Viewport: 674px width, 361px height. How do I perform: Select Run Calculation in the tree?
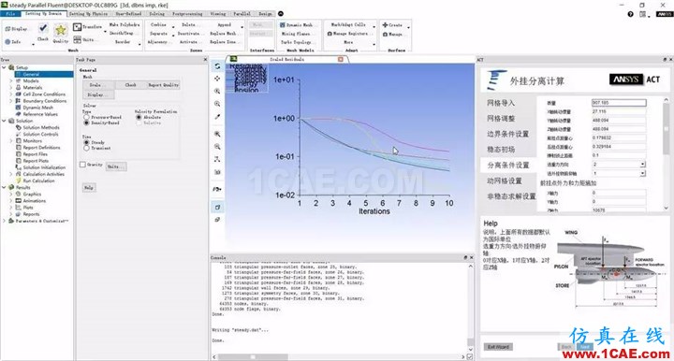(39, 180)
